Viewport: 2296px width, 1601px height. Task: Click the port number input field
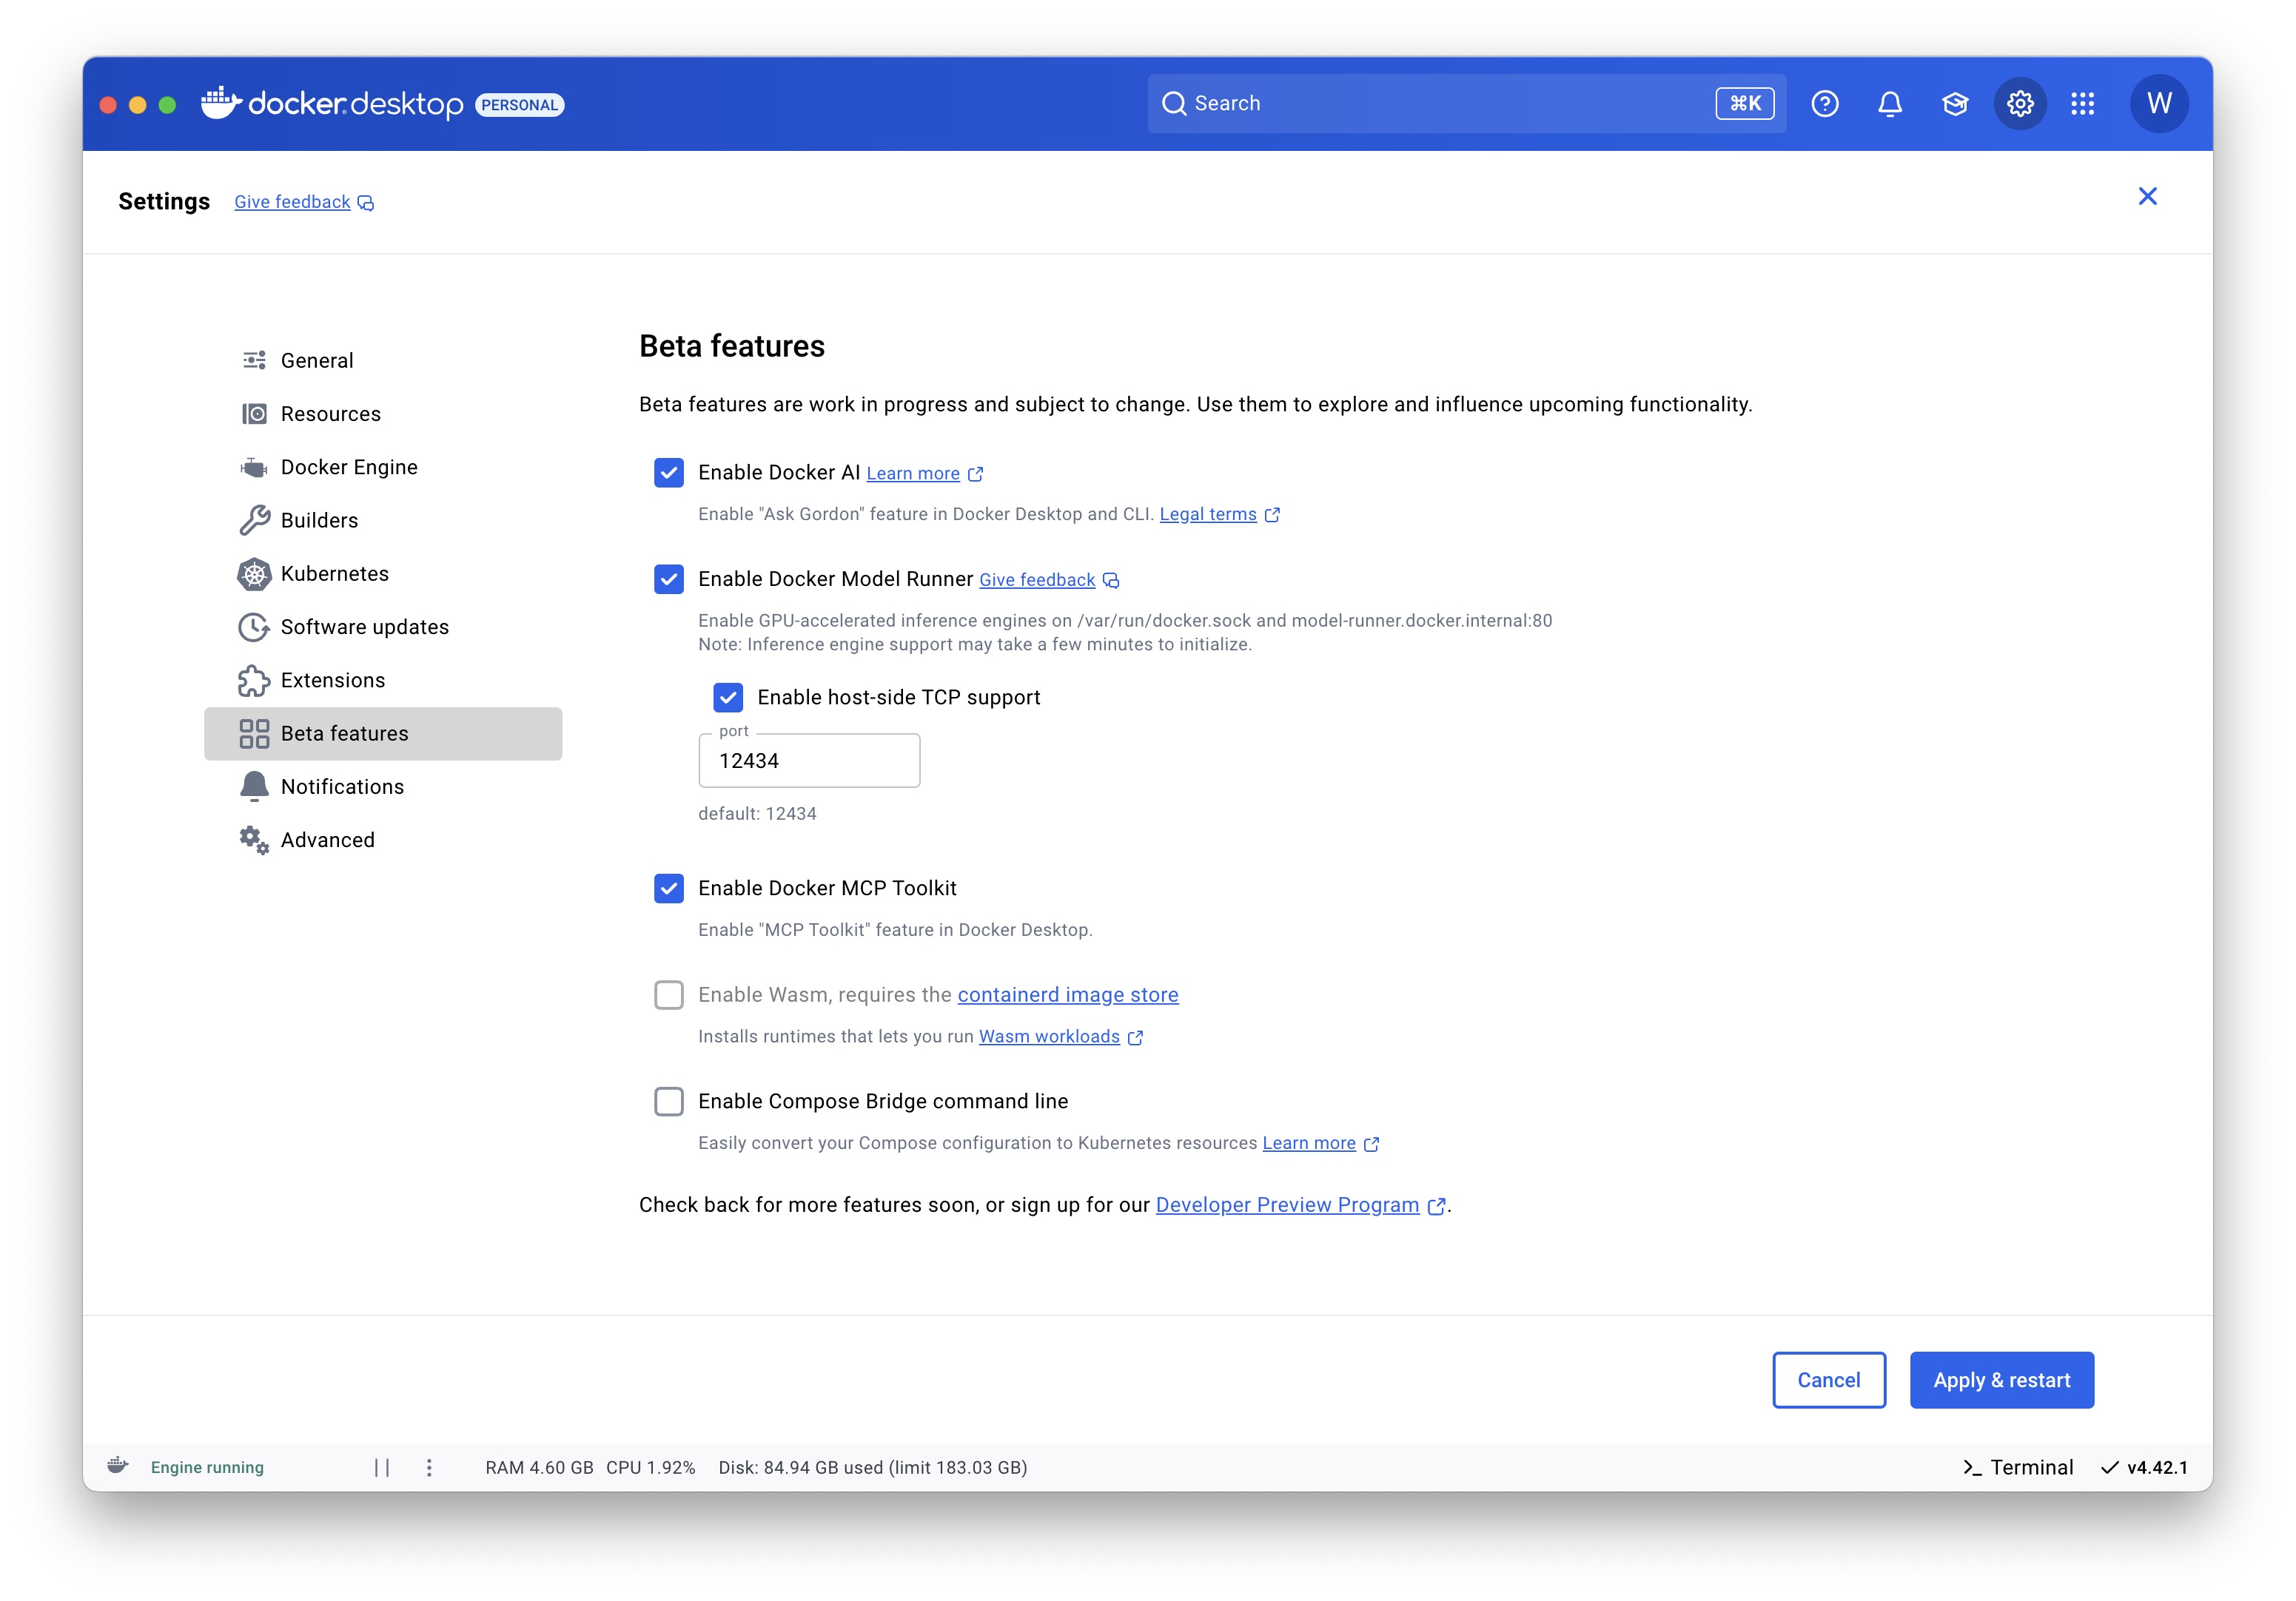pos(808,761)
